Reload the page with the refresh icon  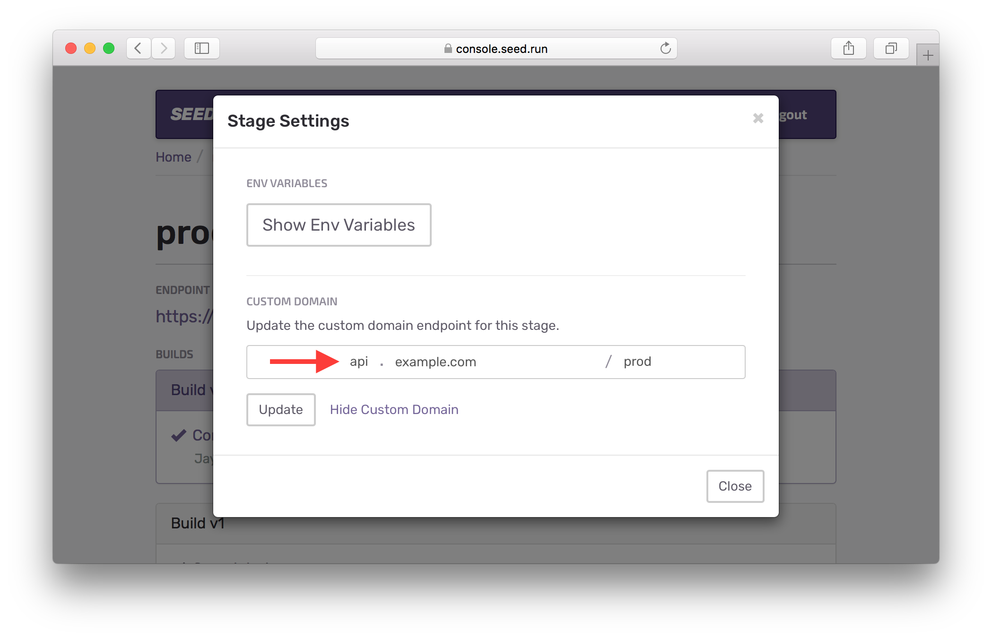[666, 48]
